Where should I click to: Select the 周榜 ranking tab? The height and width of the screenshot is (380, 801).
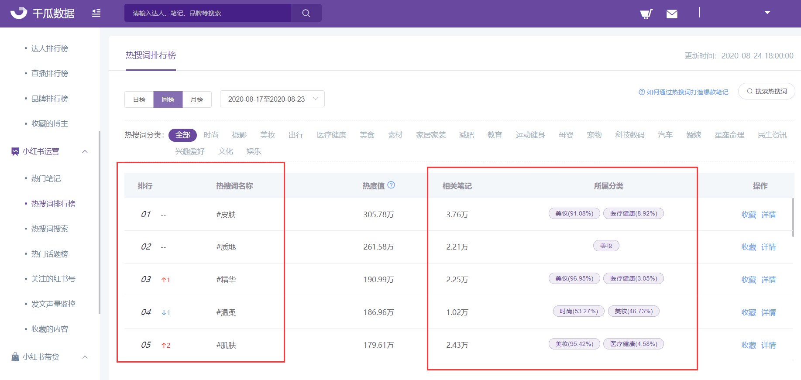coord(168,99)
